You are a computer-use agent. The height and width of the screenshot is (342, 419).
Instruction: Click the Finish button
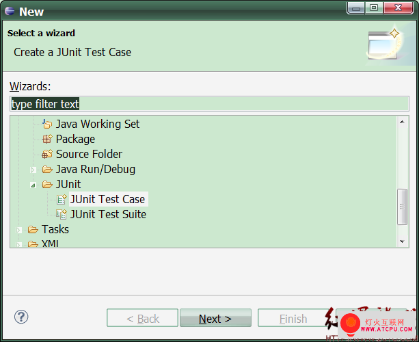click(x=293, y=318)
